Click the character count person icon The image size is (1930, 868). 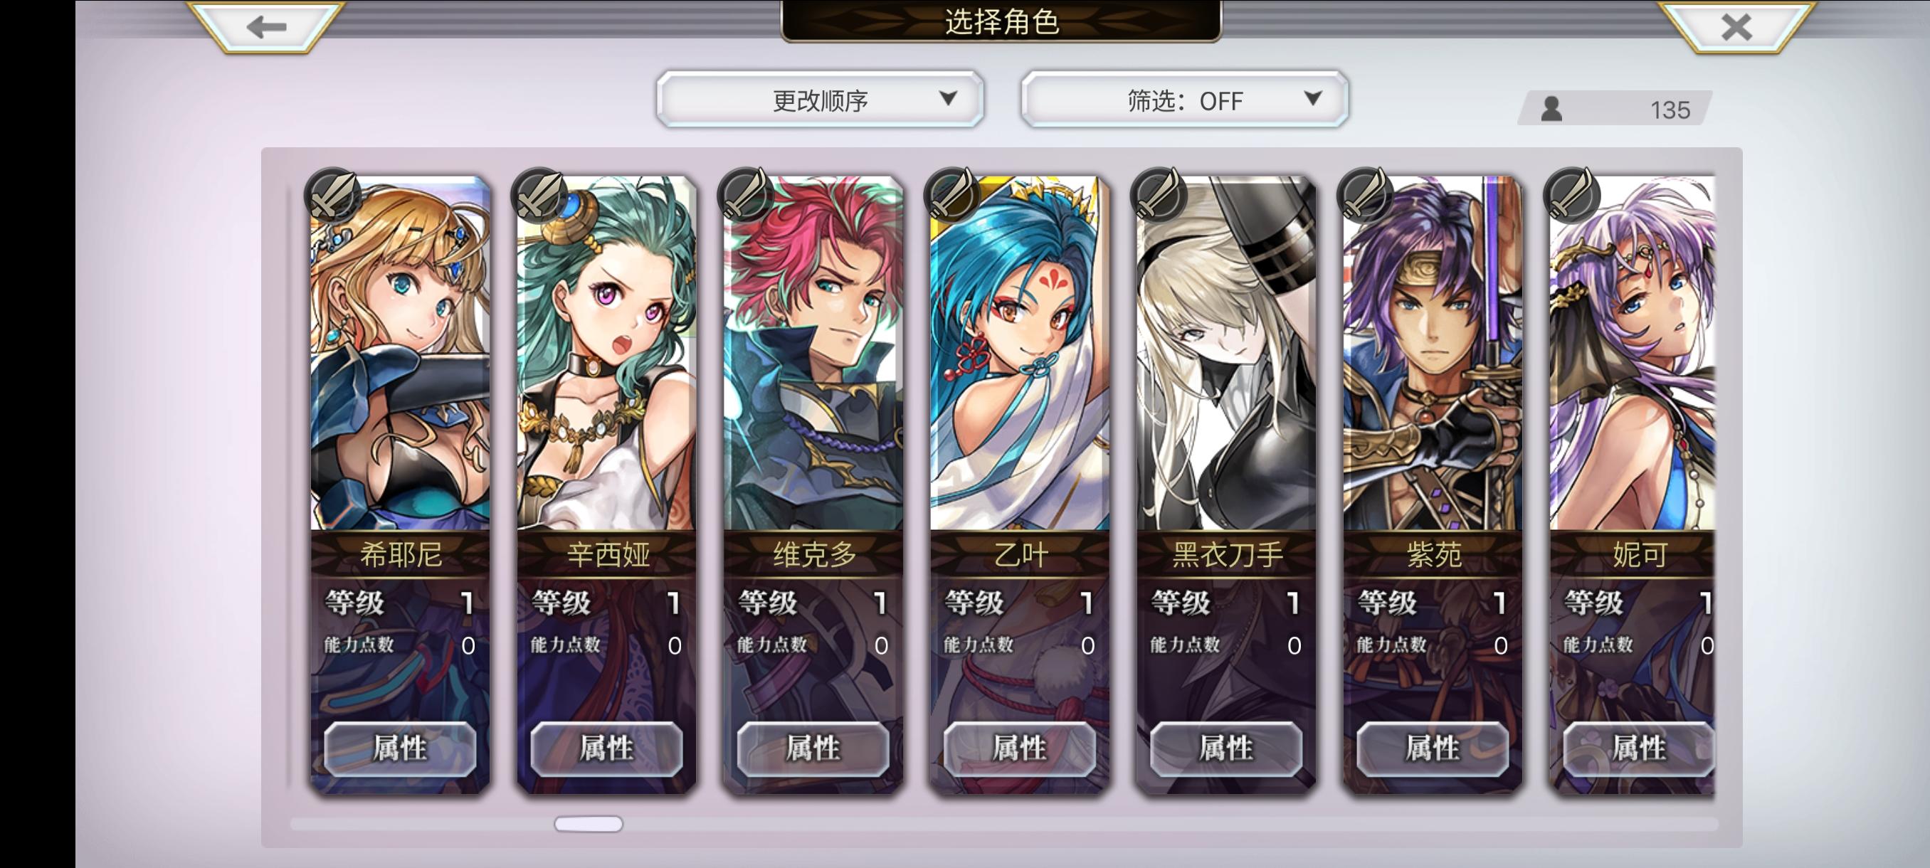pyautogui.click(x=1551, y=110)
